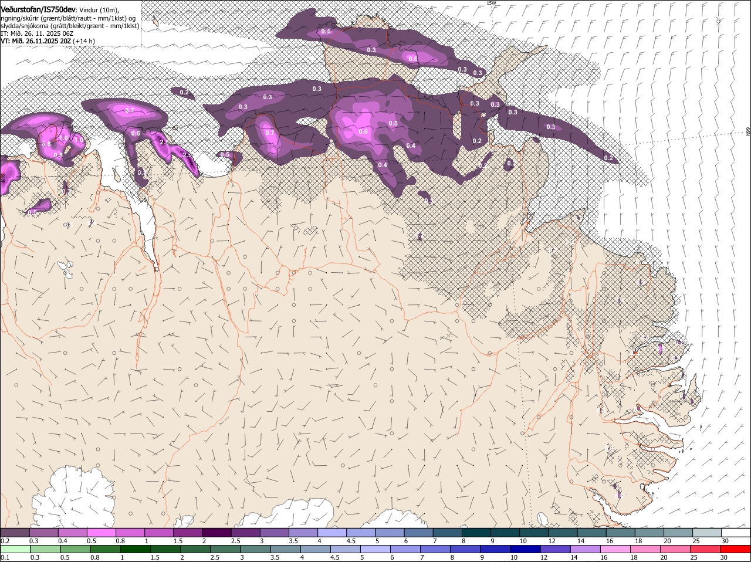Select purple swatch above bottom-row 14 label
751x562 pixels.
tap(586, 550)
